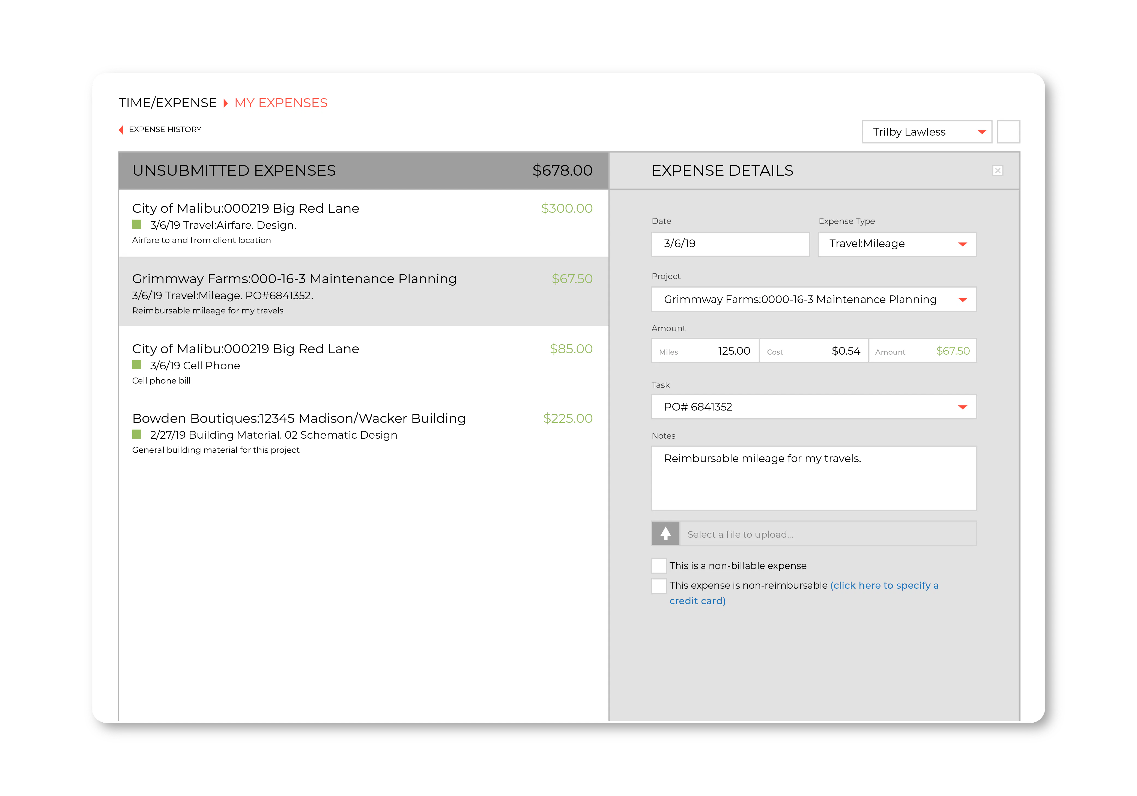1137x796 pixels.
Task: Select MY EXPENSES breadcrumb item
Action: 281,103
